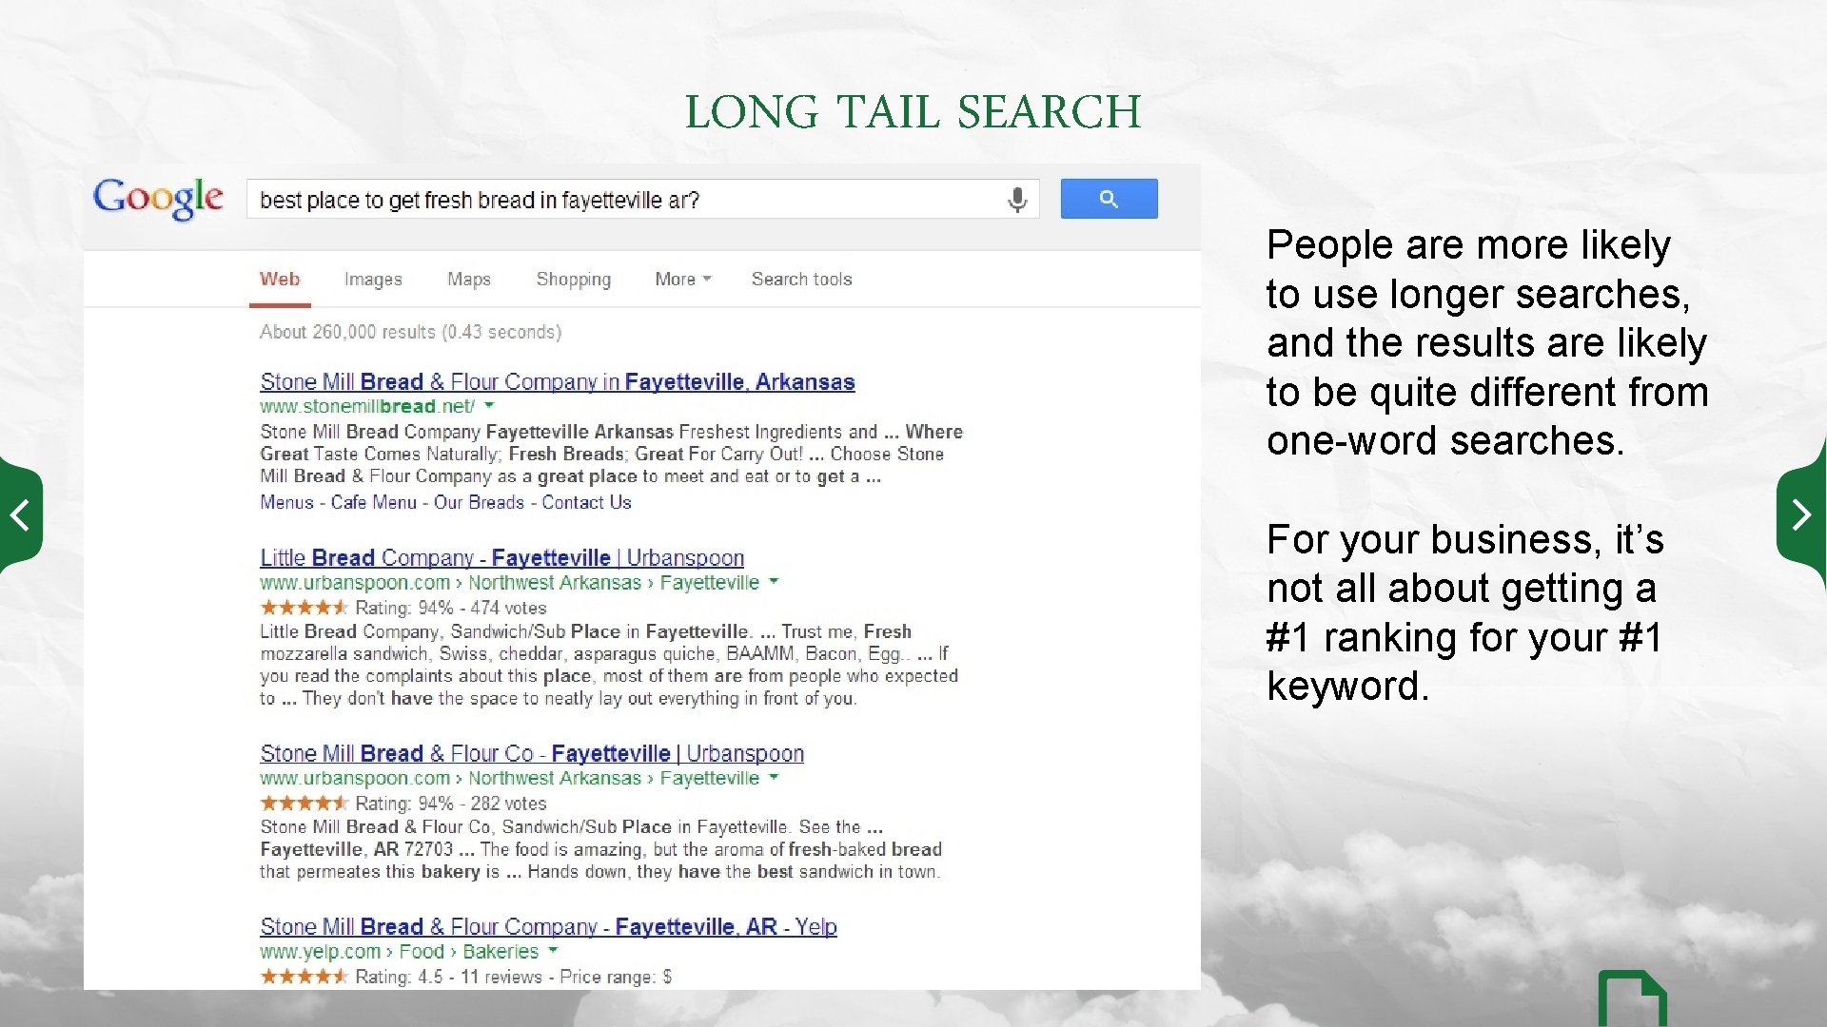Open Stone Mill Bread & Flour Company Arkansas link

coord(557,381)
